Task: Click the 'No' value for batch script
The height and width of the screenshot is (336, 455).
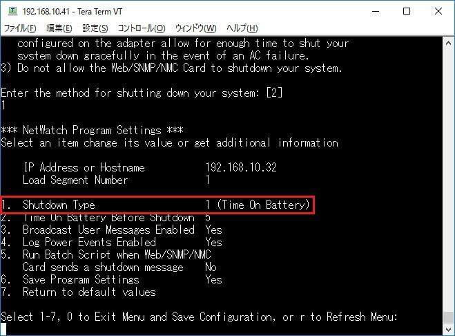Action: (211, 267)
